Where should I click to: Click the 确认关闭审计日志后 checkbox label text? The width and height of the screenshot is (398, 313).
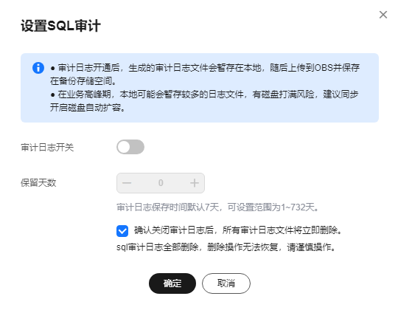click(x=238, y=230)
